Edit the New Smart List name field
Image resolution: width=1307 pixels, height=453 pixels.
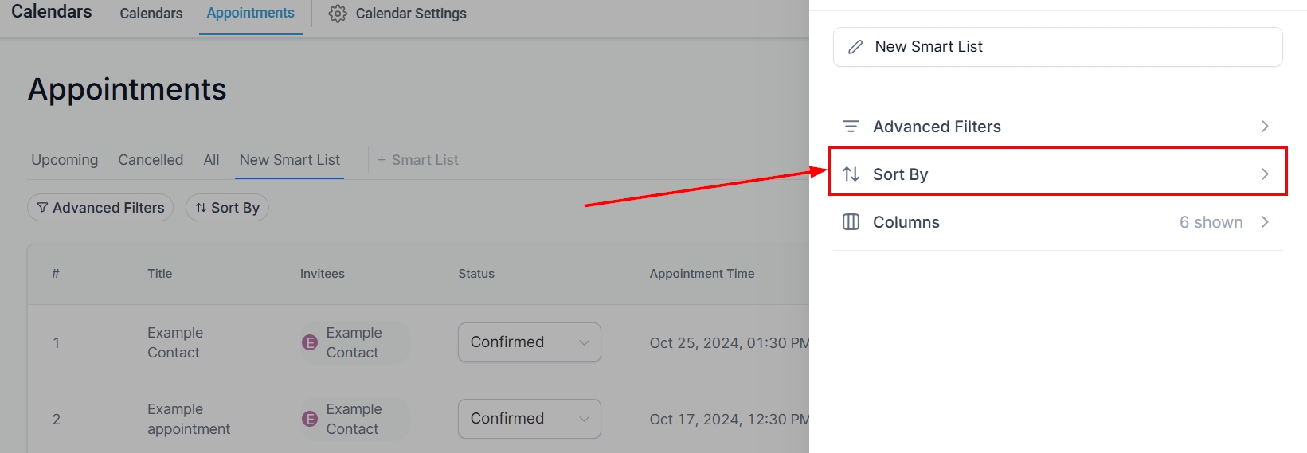click(1067, 47)
